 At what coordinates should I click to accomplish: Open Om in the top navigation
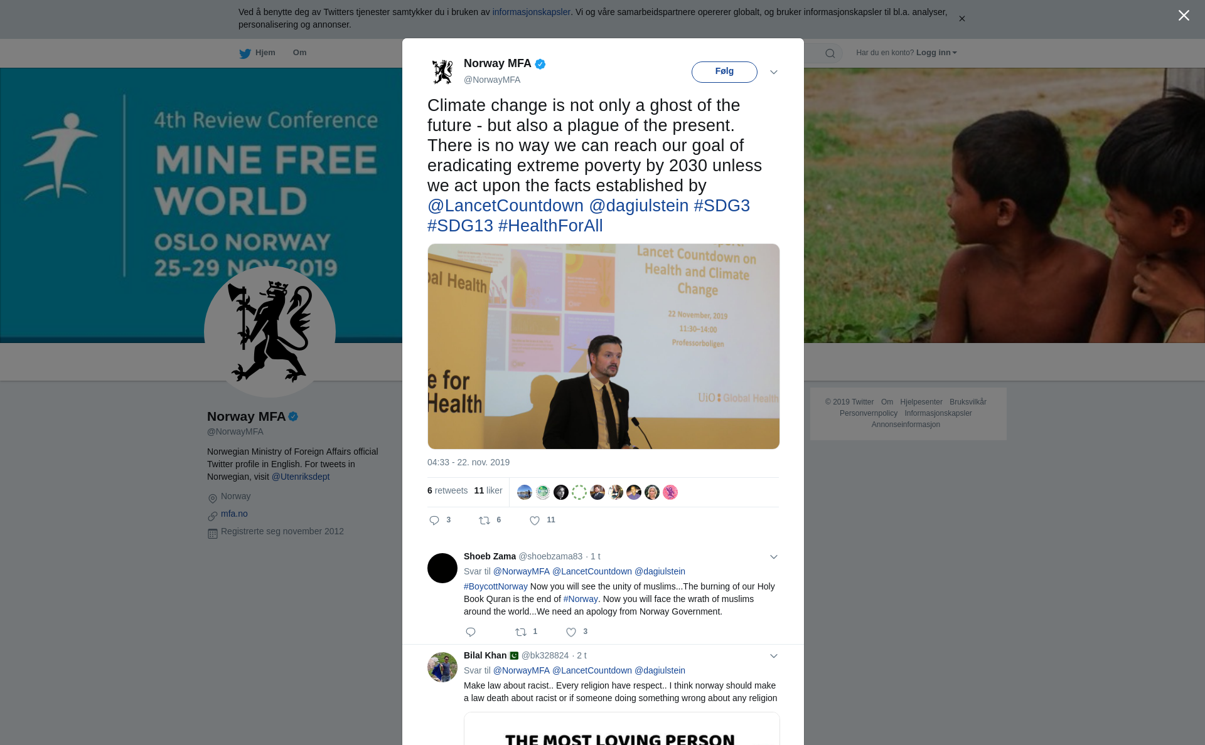click(x=299, y=53)
